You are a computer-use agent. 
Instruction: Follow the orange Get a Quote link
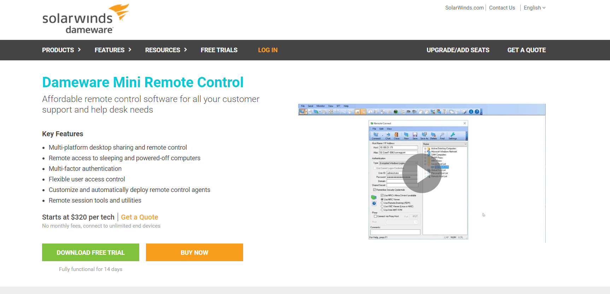140,217
